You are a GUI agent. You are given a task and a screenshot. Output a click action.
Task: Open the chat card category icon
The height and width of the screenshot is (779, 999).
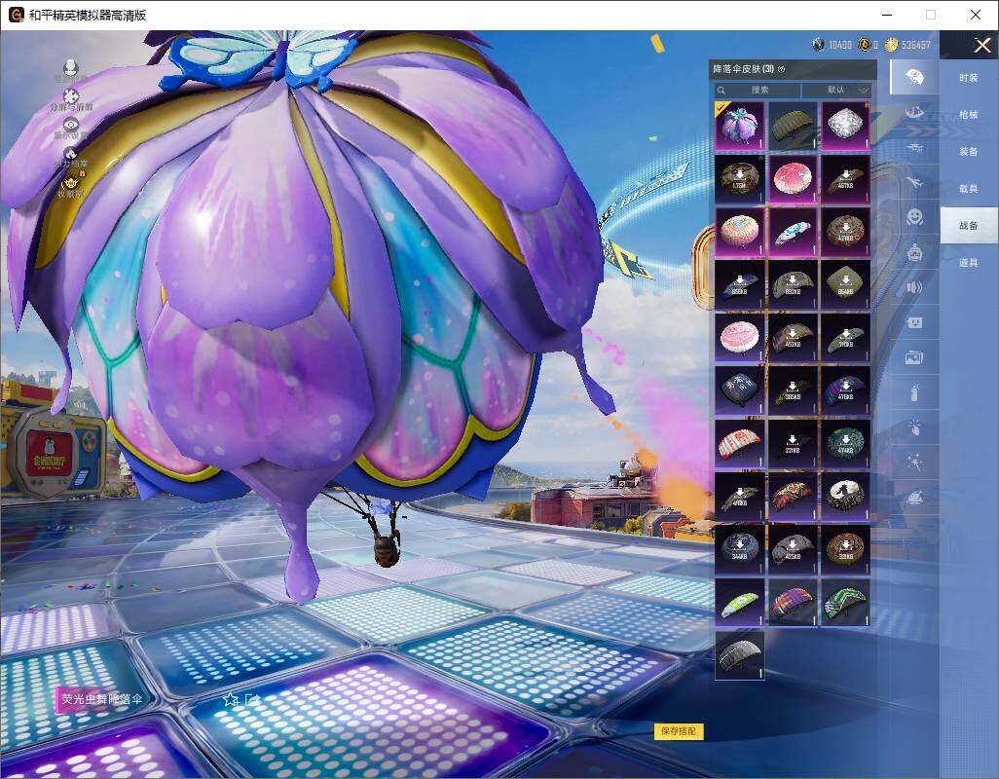pyautogui.click(x=914, y=322)
